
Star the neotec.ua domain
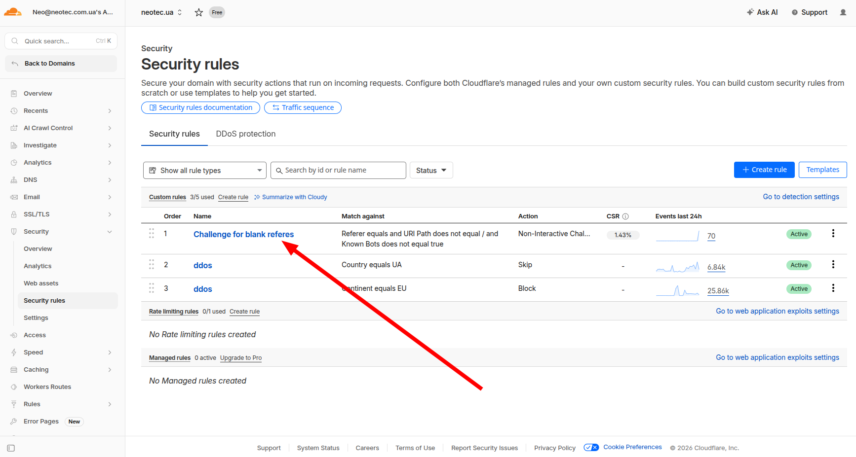pyautogui.click(x=199, y=12)
